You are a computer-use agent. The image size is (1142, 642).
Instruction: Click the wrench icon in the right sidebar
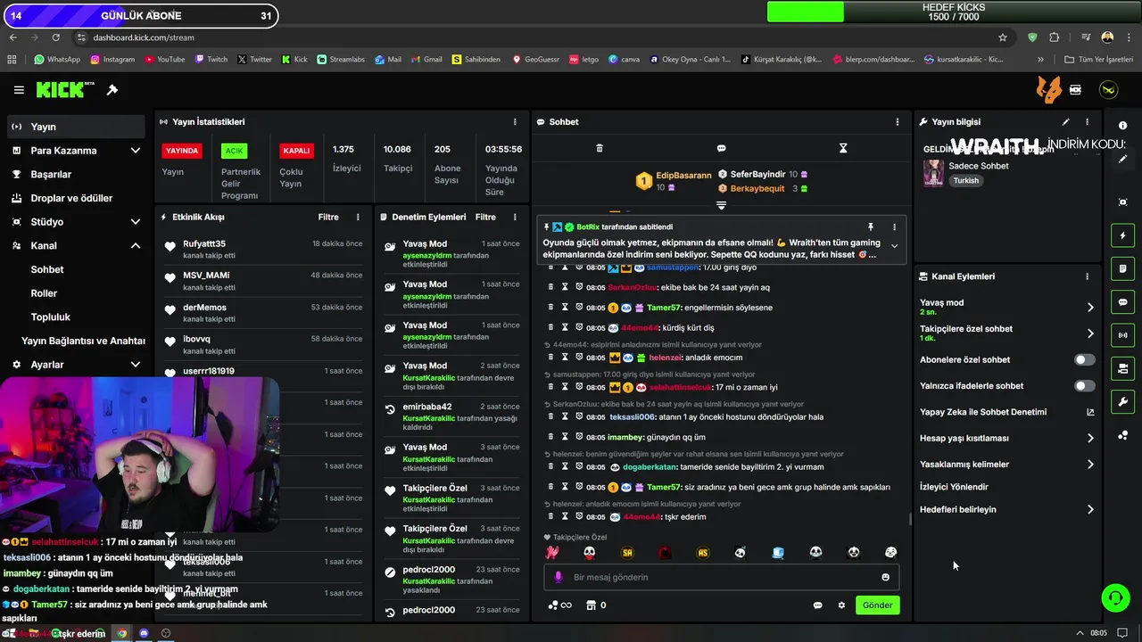pos(1122,402)
